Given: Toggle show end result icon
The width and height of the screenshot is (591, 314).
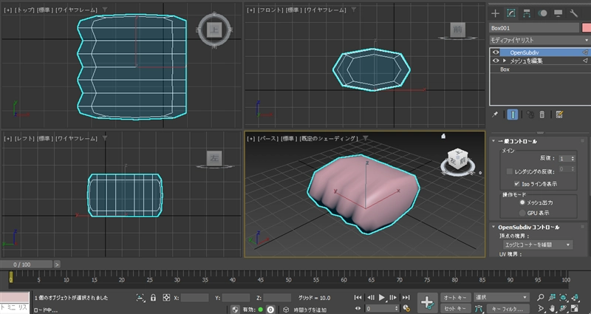Looking at the screenshot, I should 512,115.
